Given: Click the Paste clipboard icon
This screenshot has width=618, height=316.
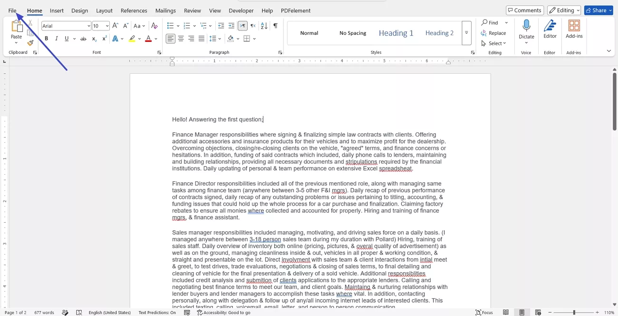Looking at the screenshot, I should (17, 27).
